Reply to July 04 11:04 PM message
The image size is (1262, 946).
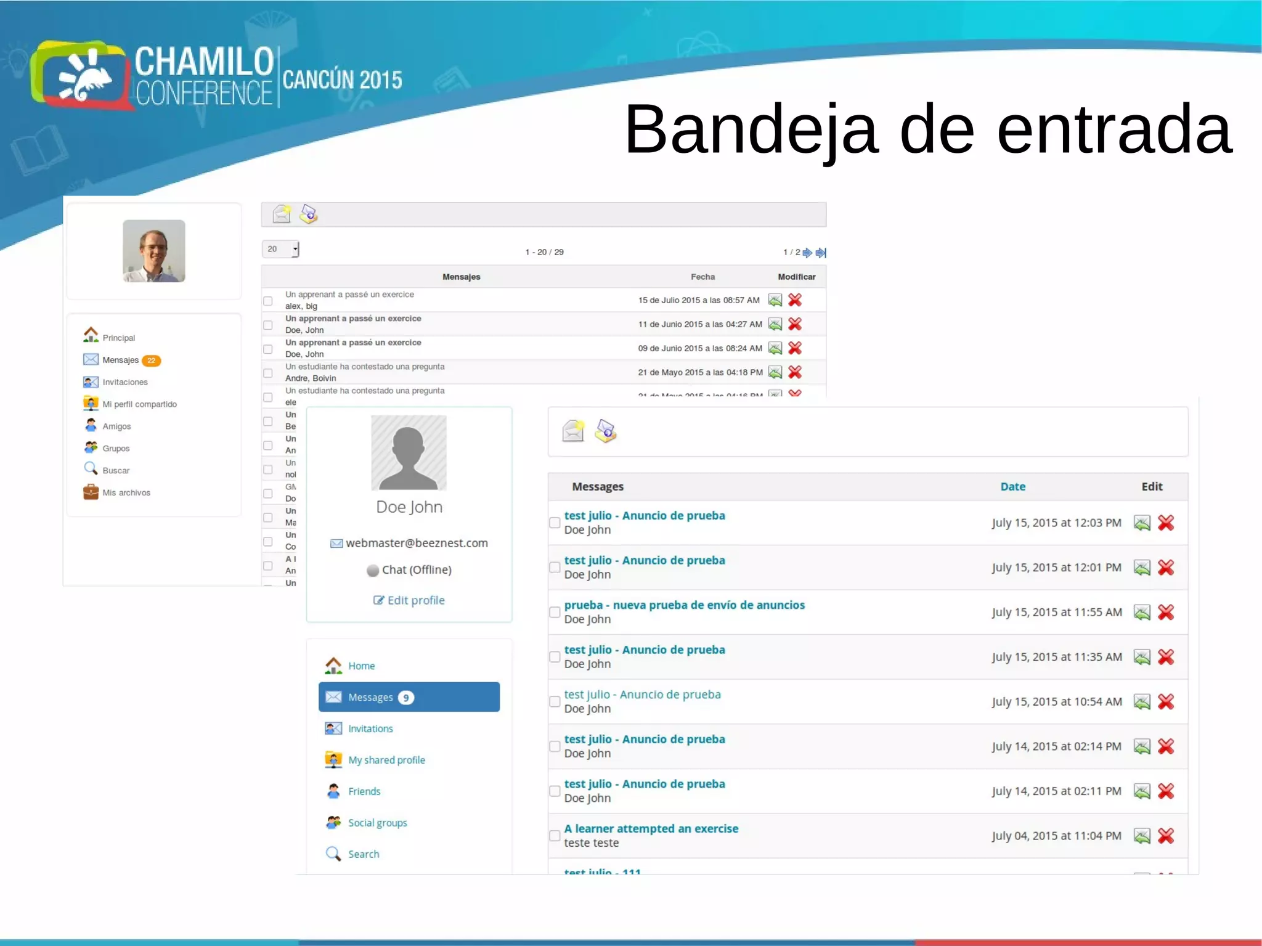(x=1142, y=836)
